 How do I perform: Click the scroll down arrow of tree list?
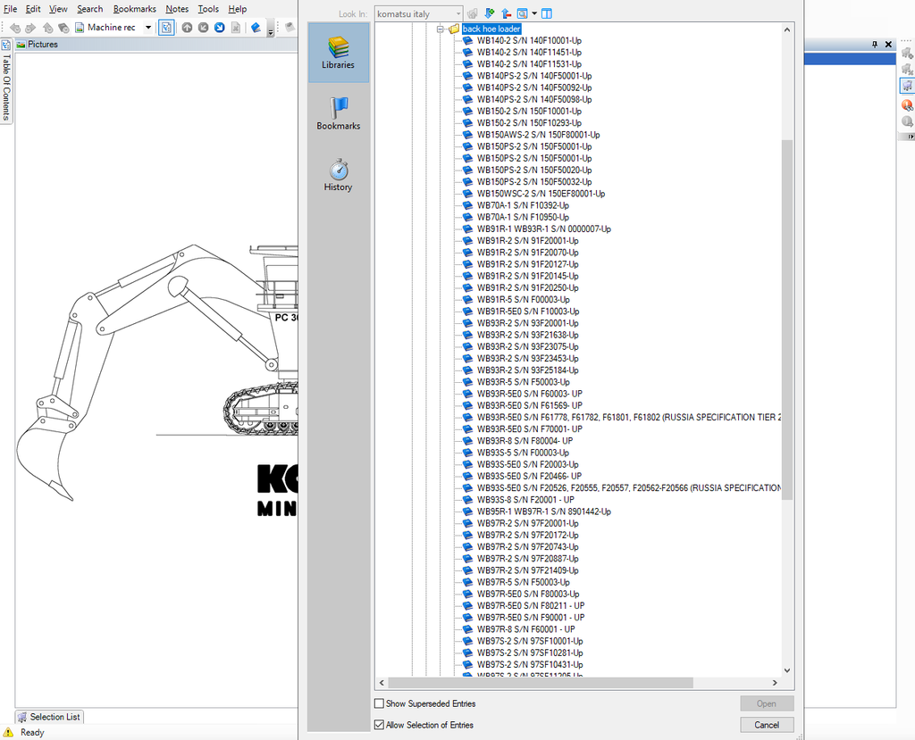[x=787, y=670]
